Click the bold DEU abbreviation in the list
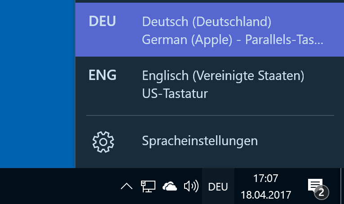The width and height of the screenshot is (344, 204). [102, 21]
